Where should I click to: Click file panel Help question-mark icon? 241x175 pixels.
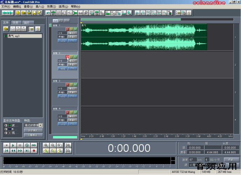[38, 29]
